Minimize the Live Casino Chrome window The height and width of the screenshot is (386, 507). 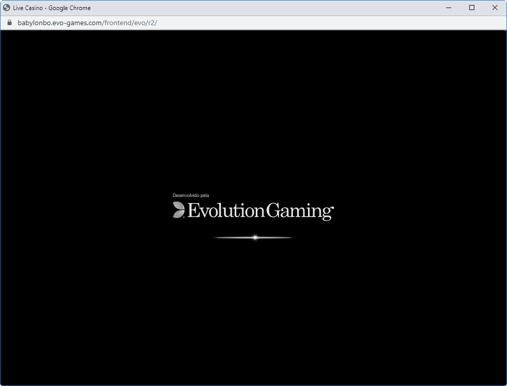(449, 8)
